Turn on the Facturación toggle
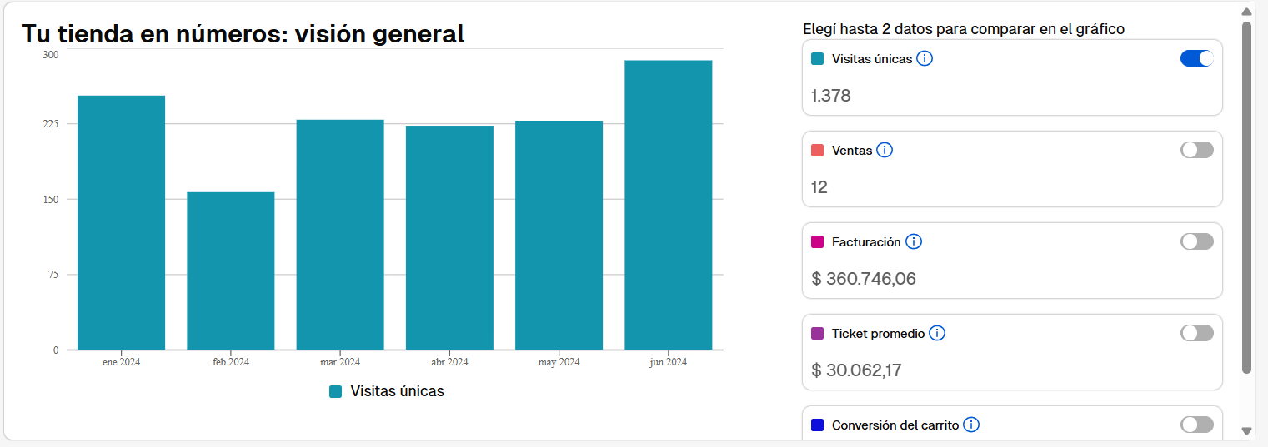The height and width of the screenshot is (447, 1268). (1196, 241)
